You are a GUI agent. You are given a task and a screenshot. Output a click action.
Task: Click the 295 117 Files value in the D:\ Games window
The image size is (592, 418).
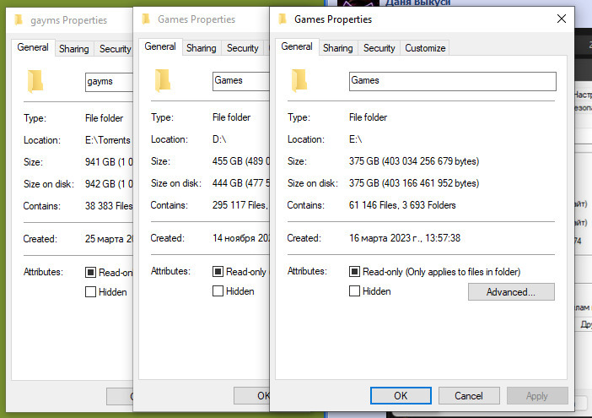click(240, 205)
